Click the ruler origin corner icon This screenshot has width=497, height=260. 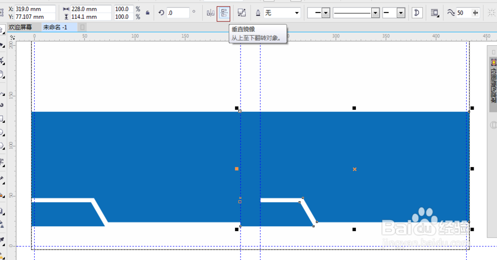(12, 37)
